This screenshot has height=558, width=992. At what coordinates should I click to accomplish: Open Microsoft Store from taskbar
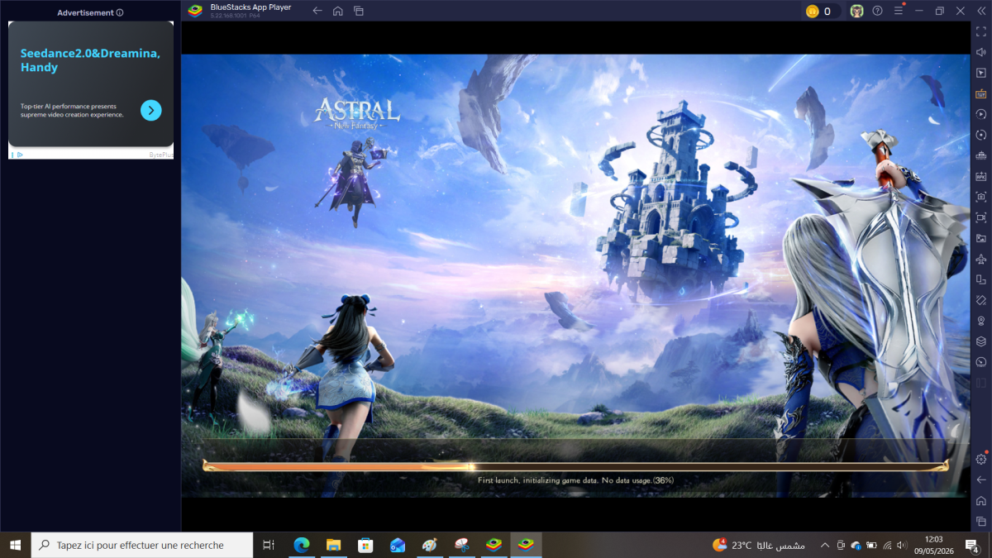click(x=365, y=545)
